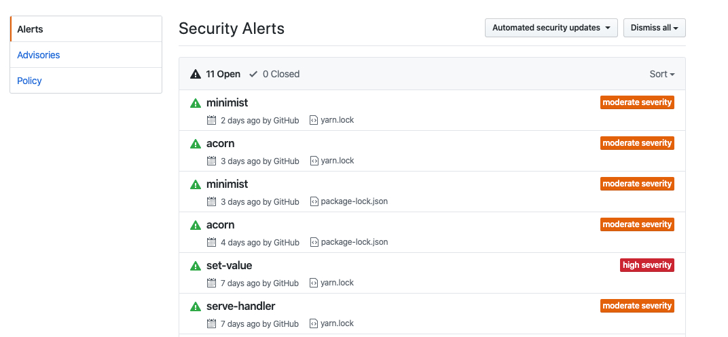Expand the Dismiss all dropdown
The image size is (728, 337).
tap(654, 28)
